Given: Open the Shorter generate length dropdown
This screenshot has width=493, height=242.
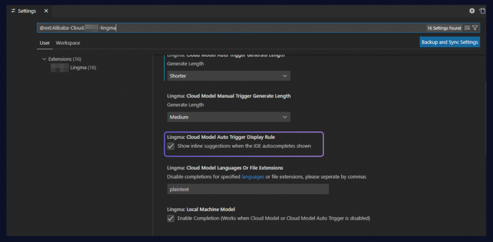Looking at the screenshot, I should [x=229, y=76].
